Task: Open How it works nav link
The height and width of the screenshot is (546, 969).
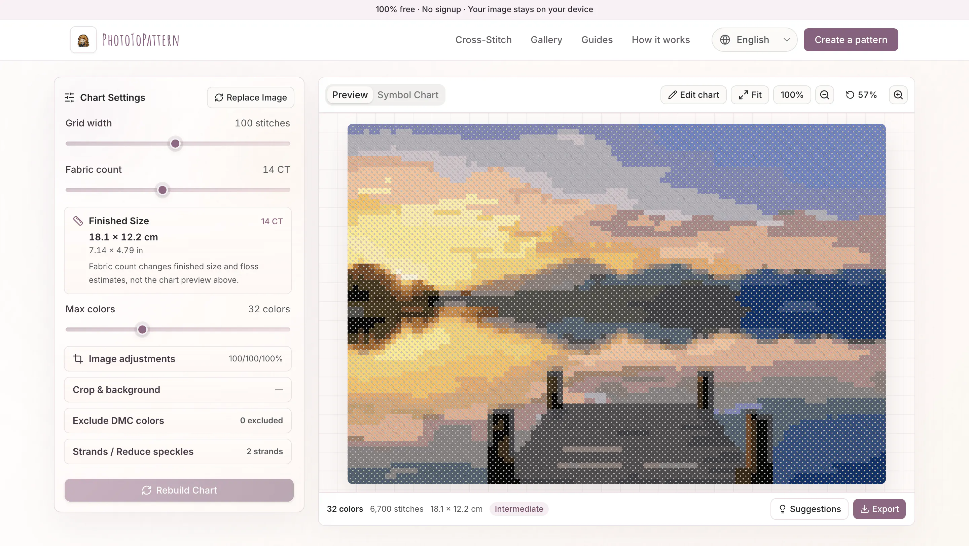Action: point(661,40)
